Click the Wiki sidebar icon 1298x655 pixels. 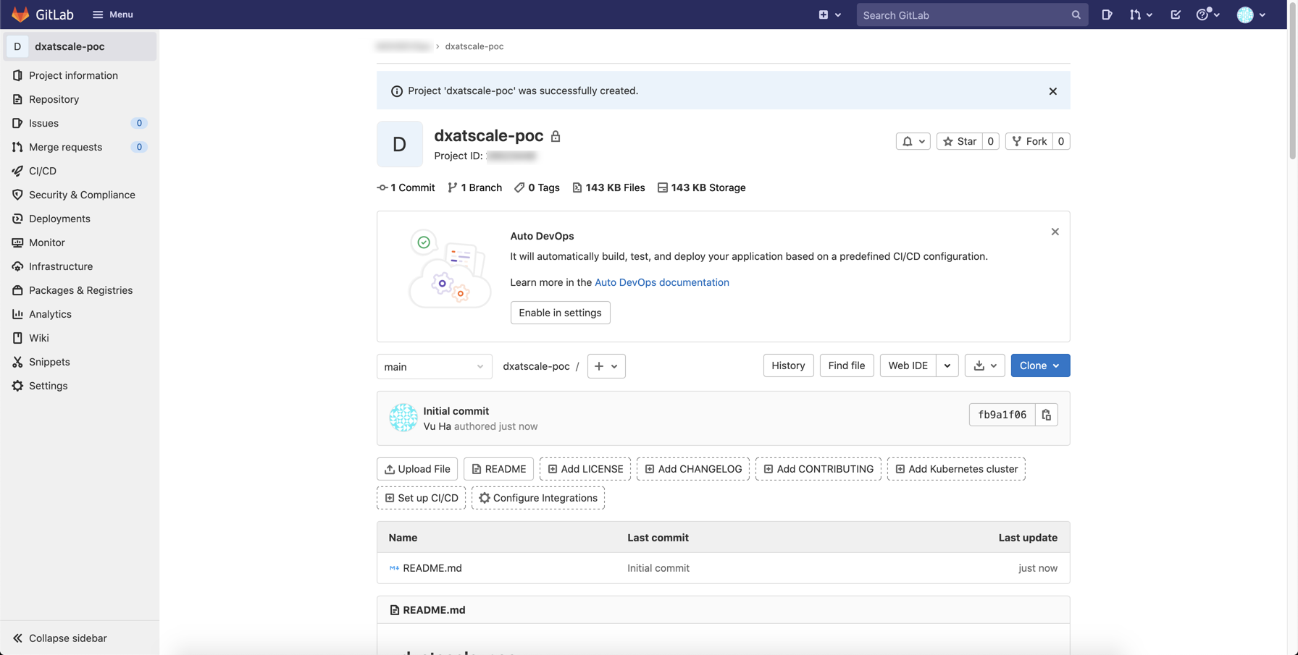[17, 338]
